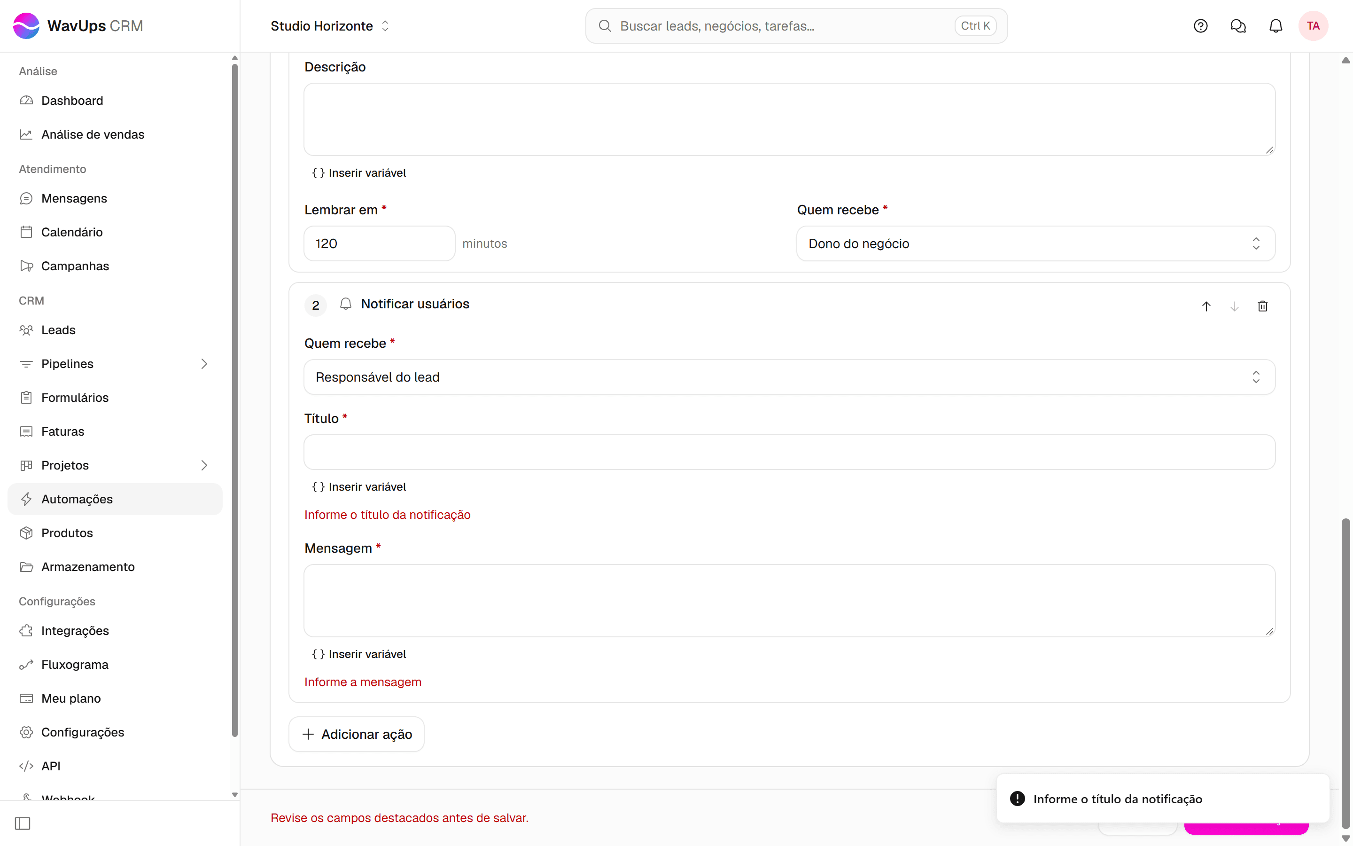Open the chat bubbles icon in header

coord(1238,26)
